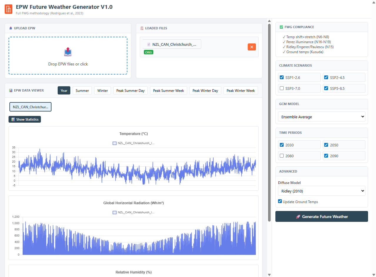Toggle Update Ground Temps checkbox
The height and width of the screenshot is (277, 376).
[x=280, y=202]
